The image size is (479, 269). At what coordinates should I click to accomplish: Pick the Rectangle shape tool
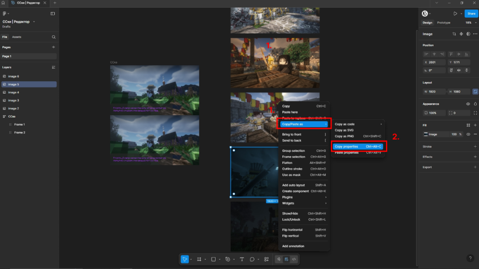point(214,259)
